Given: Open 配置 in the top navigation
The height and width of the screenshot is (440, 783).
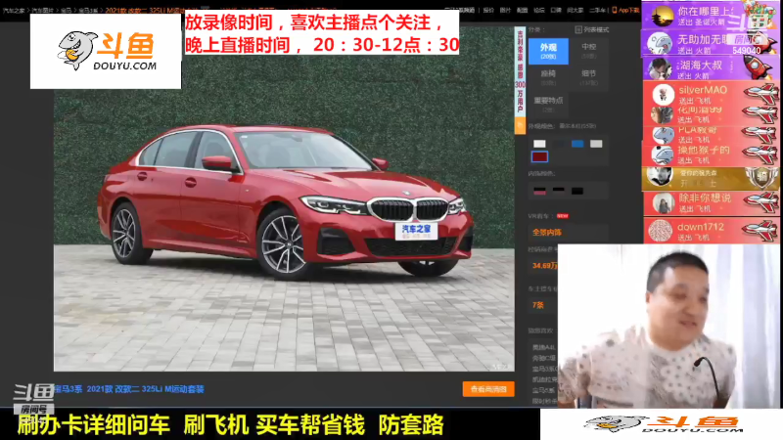Looking at the screenshot, I should [x=523, y=10].
